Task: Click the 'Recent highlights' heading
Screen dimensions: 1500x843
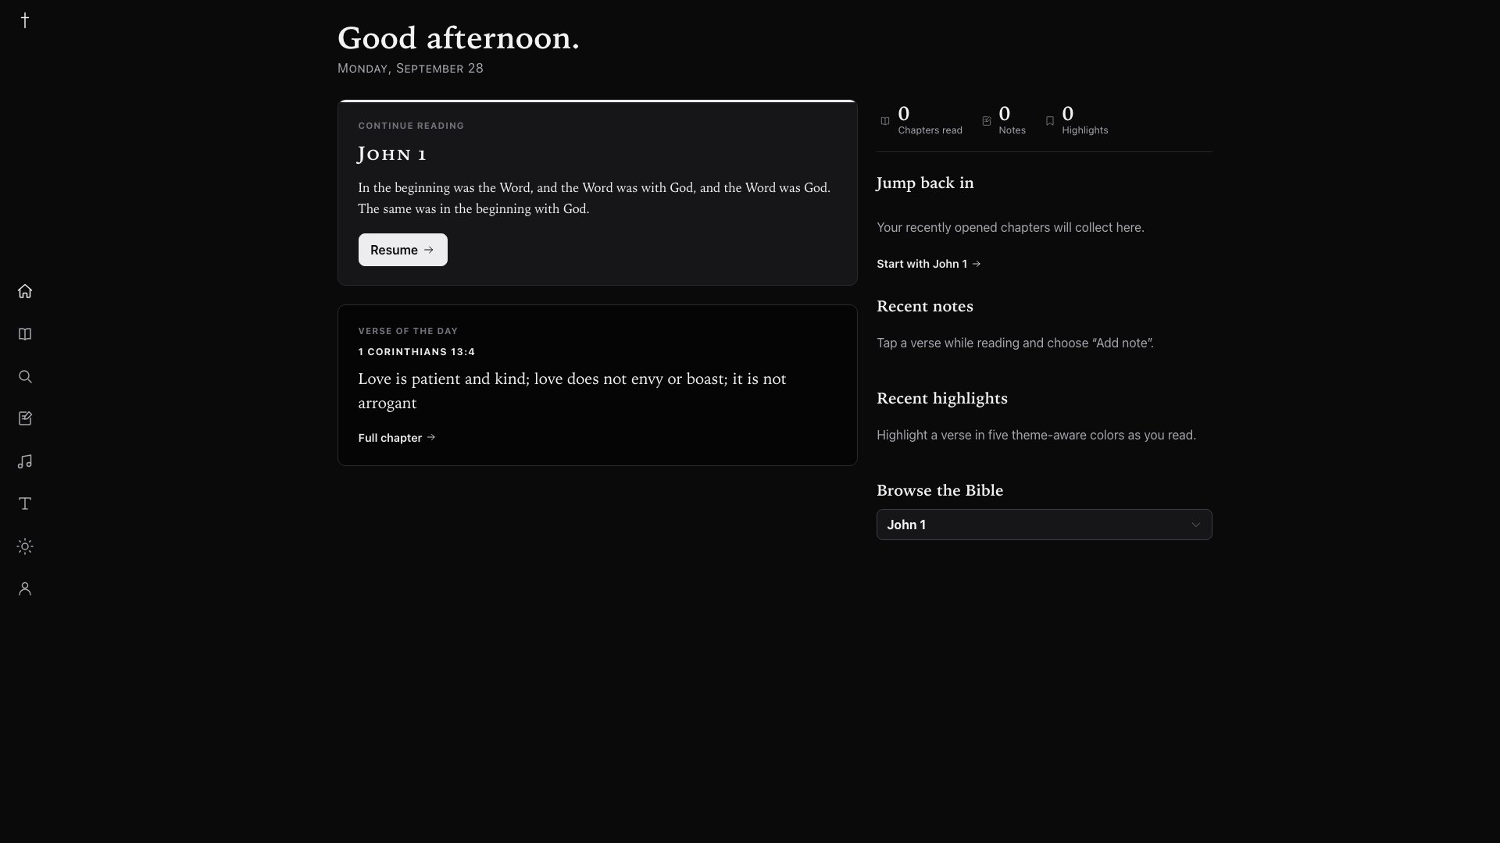Action: (942, 398)
